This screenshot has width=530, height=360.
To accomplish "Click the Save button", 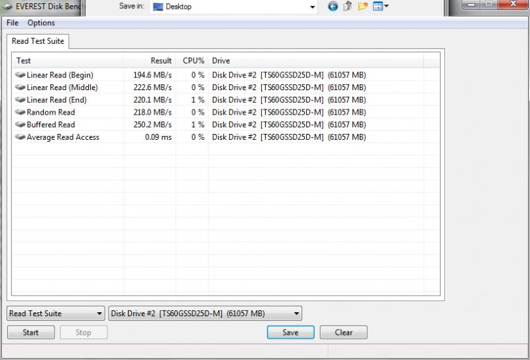I will [x=290, y=333].
